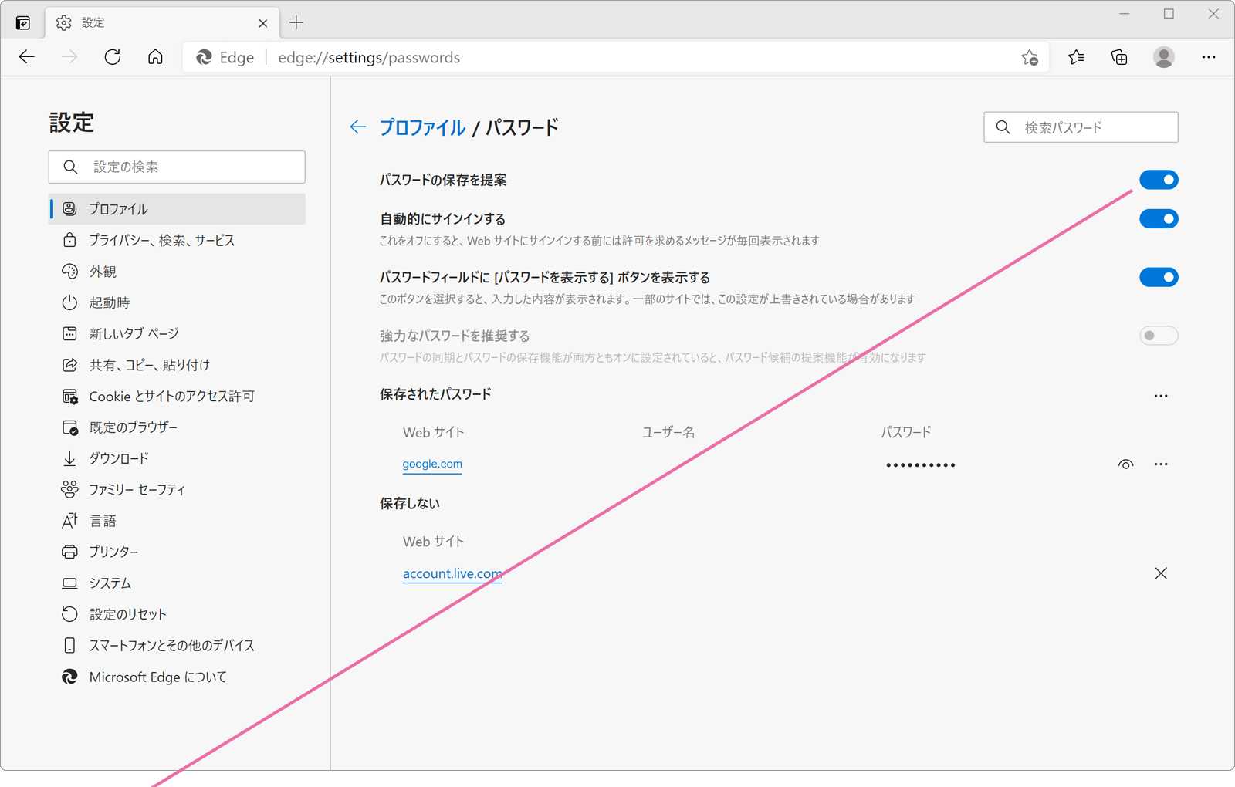Click プロファイル breadcrumb link
The width and height of the screenshot is (1235, 787).
422,127
